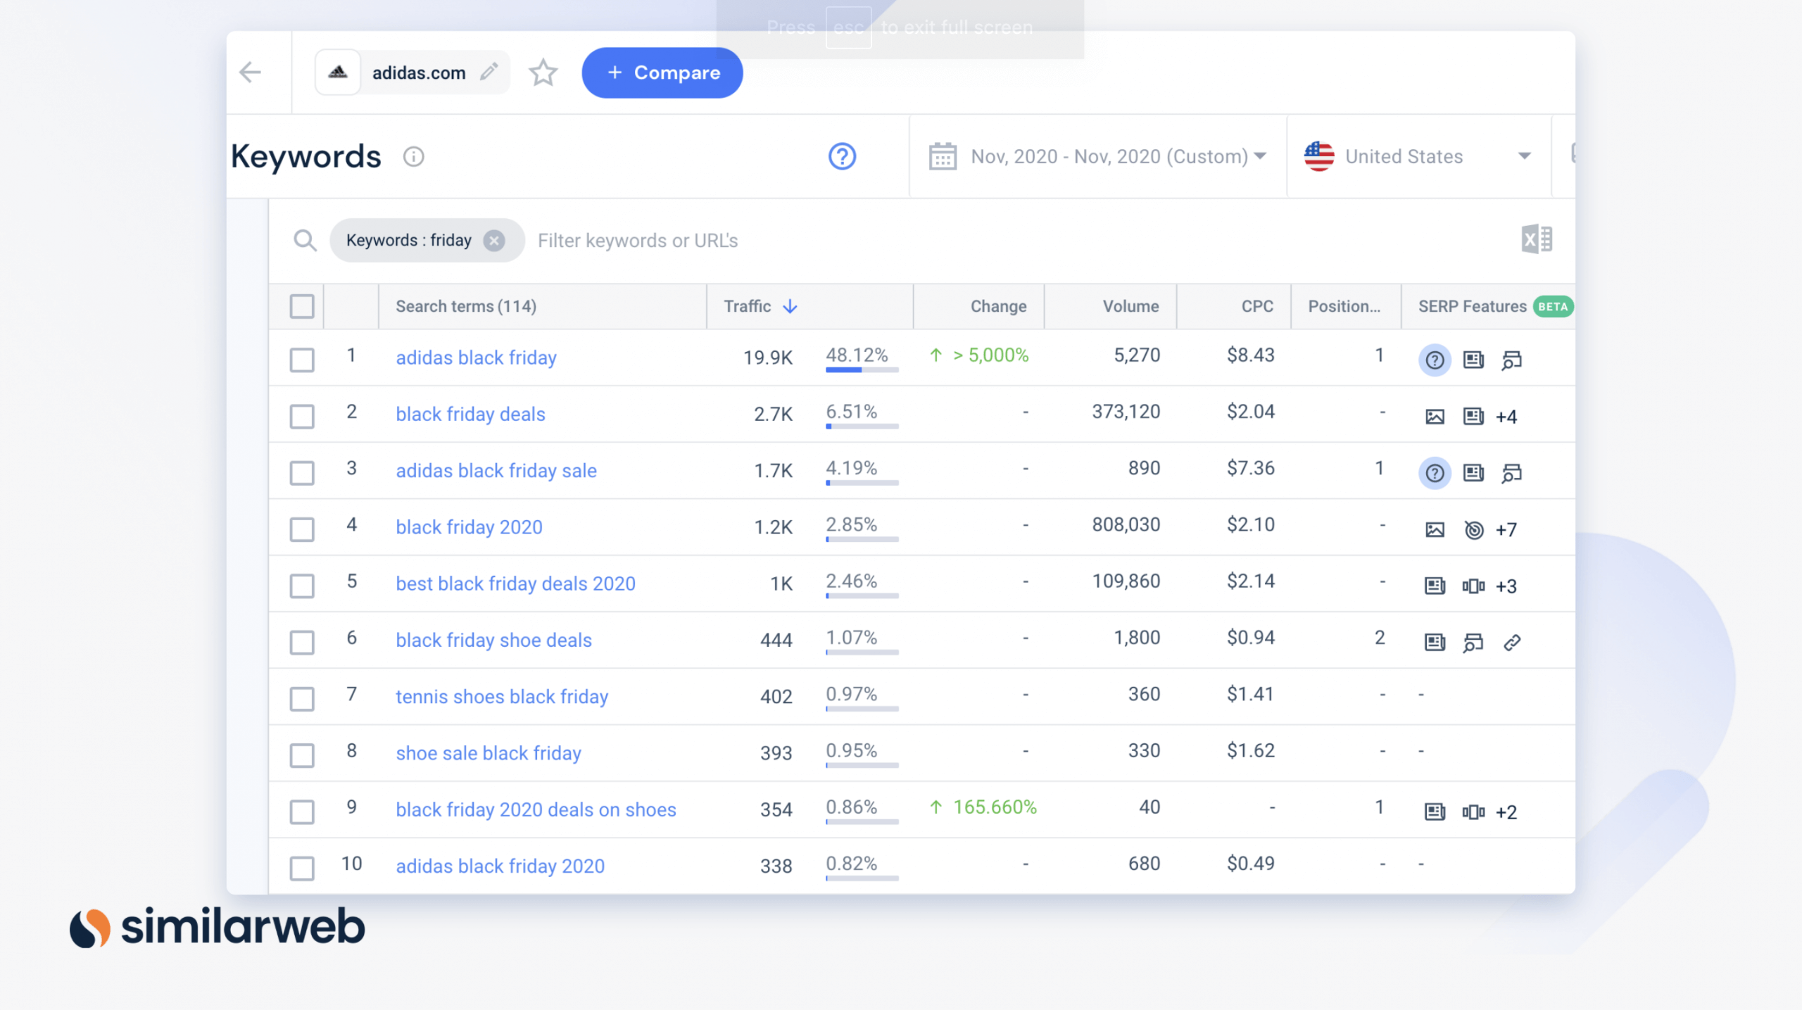Click the link SERP icon on 'black friday shoe deals'
The height and width of the screenshot is (1010, 1802).
coord(1512,643)
